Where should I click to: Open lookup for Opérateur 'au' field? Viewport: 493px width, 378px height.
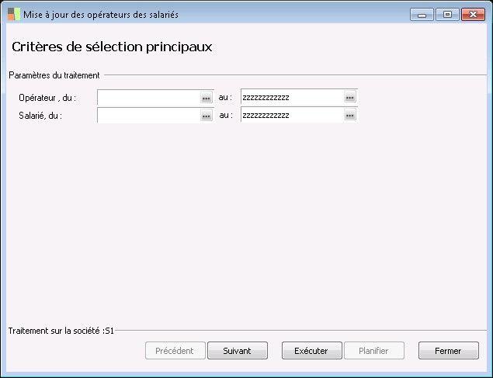click(x=350, y=97)
